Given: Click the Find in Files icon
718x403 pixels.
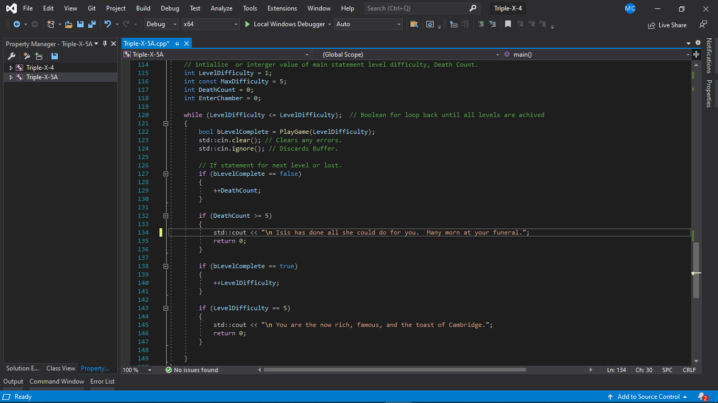Looking at the screenshot, I should click(414, 24).
